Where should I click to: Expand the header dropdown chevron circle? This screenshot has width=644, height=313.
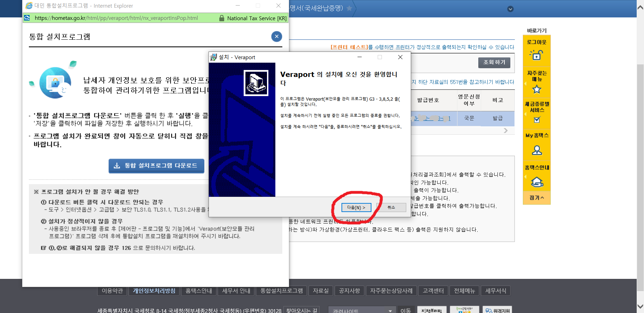tap(510, 9)
